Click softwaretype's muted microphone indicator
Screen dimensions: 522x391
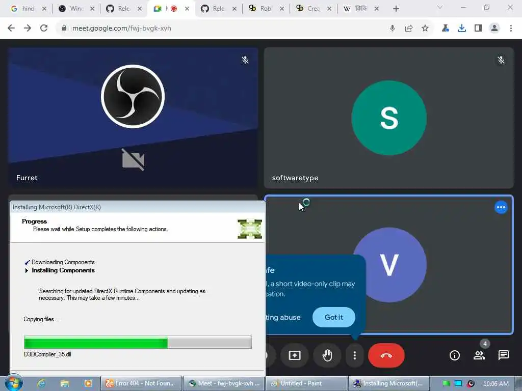tap(501, 60)
